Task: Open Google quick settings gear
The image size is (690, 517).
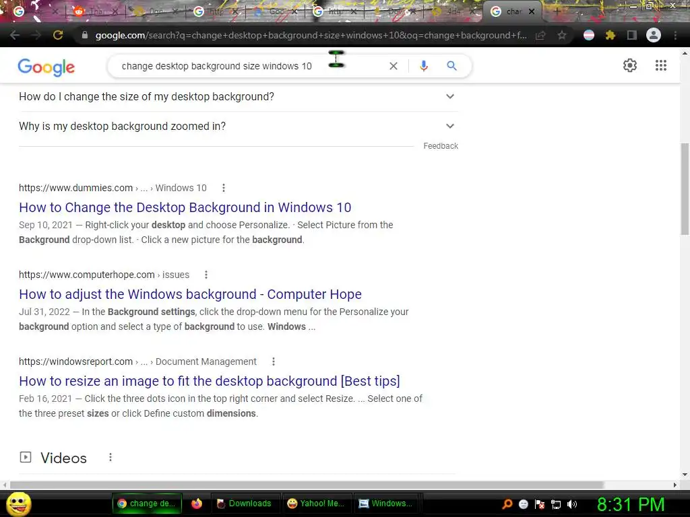Action: pos(630,65)
